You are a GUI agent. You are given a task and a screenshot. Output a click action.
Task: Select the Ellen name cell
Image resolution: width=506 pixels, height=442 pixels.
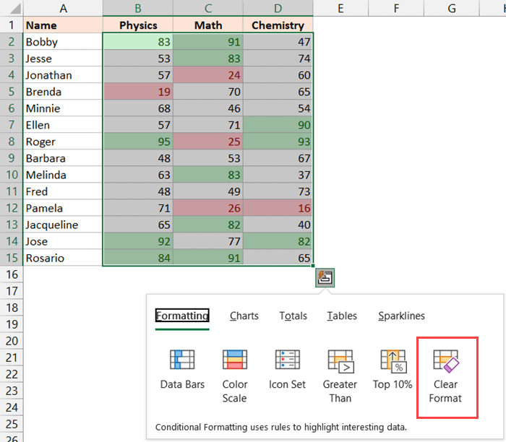(63, 125)
